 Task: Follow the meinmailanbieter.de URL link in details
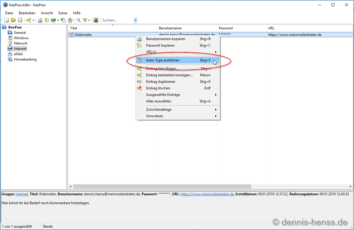pyautogui.click(x=207, y=194)
